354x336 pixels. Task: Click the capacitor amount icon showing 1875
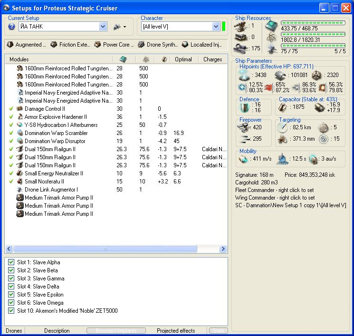(282, 107)
